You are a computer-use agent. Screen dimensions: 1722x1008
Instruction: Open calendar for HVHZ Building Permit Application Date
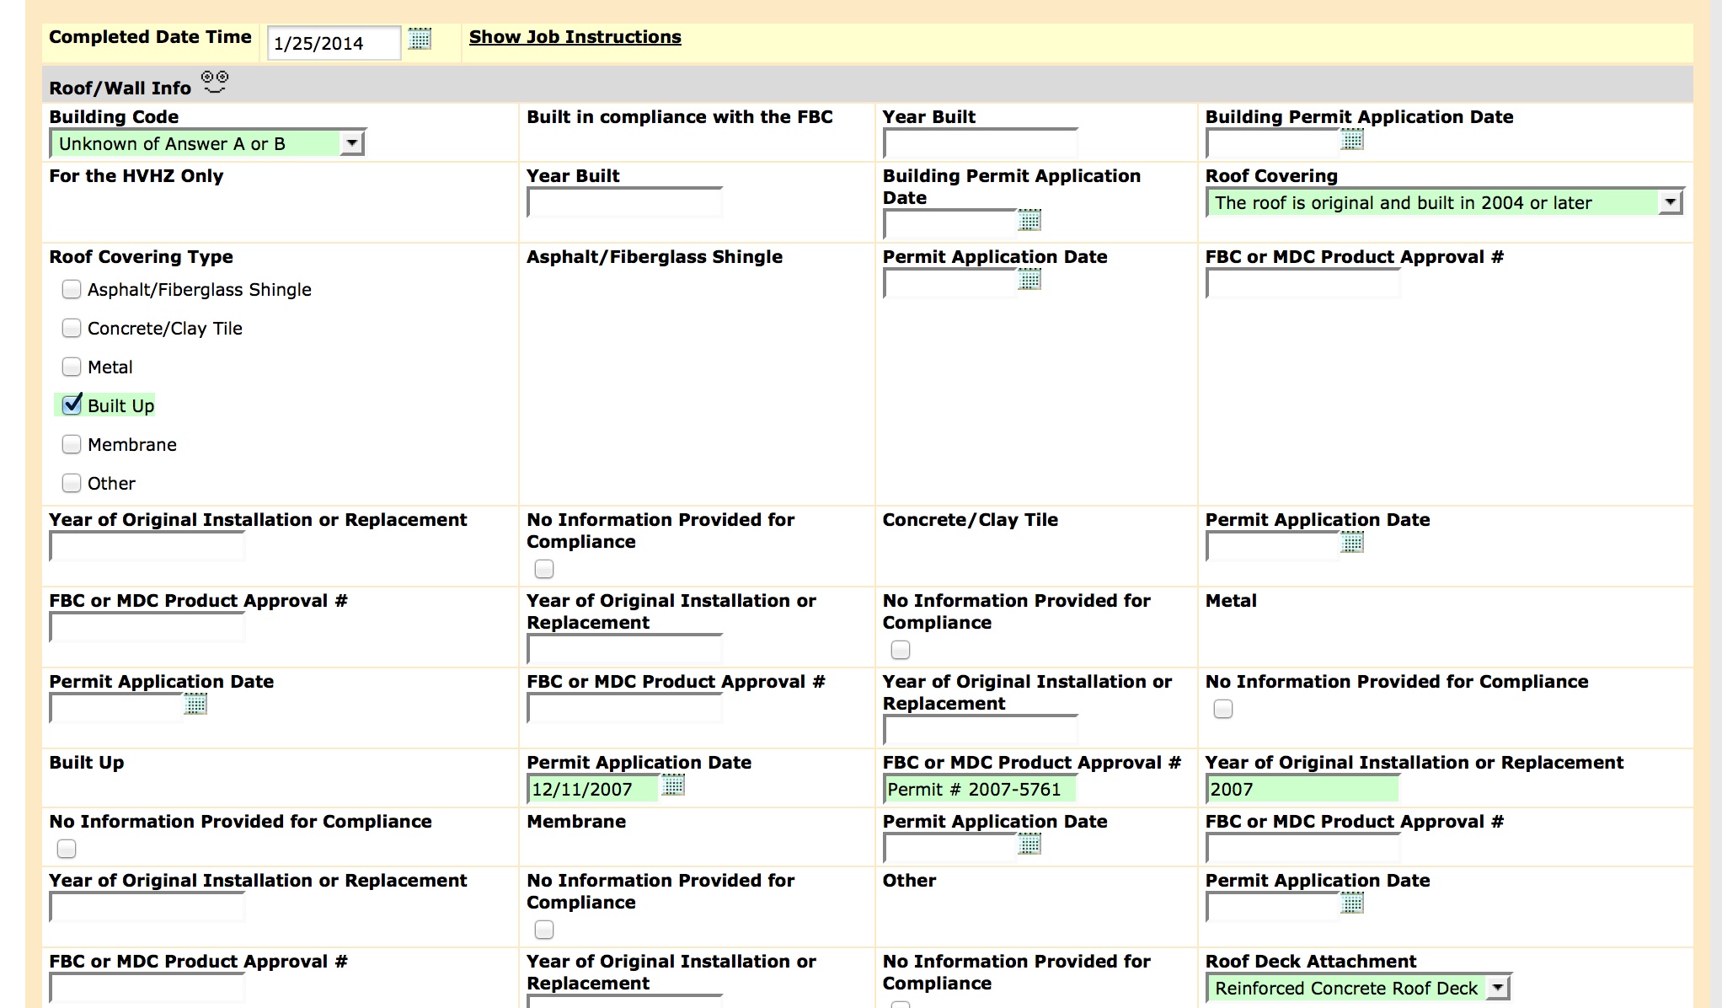coord(1029,221)
